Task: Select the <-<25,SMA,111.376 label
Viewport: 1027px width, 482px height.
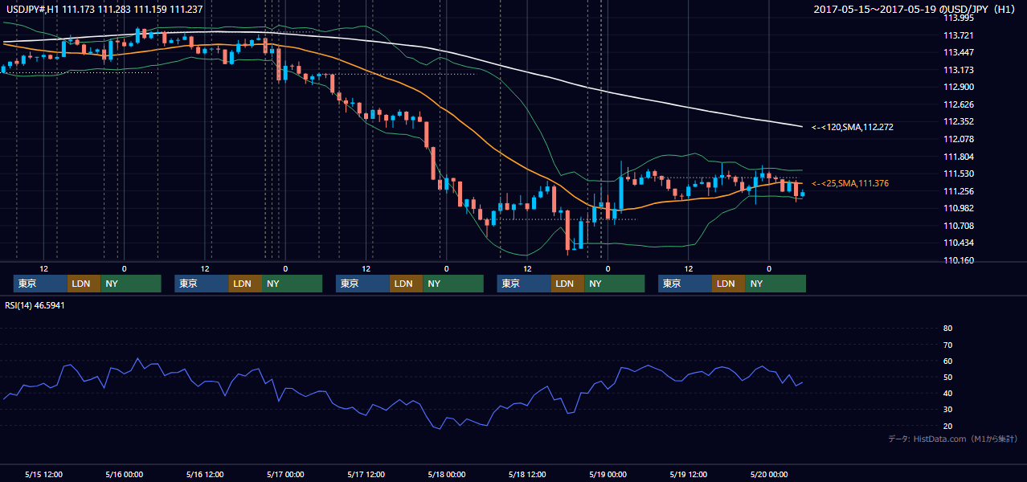Action: [x=850, y=184]
